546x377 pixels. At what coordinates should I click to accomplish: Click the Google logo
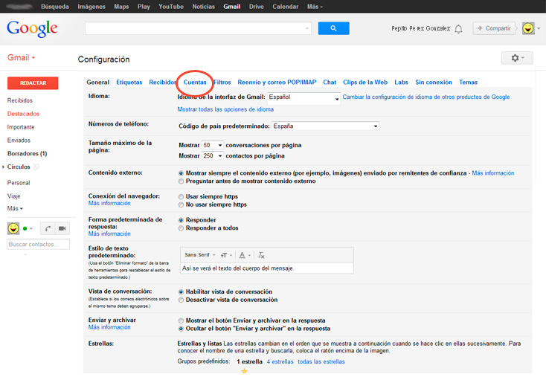[32, 28]
